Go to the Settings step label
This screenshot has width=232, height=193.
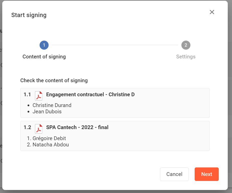click(186, 57)
